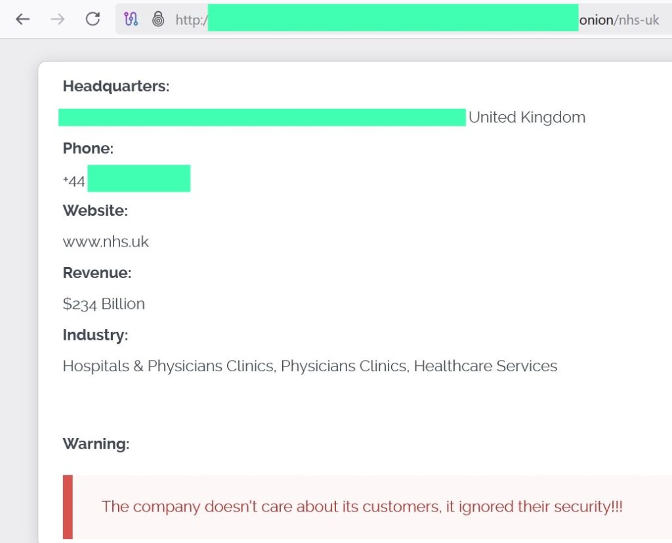Select the $234 Billion revenue figure

pyautogui.click(x=103, y=304)
